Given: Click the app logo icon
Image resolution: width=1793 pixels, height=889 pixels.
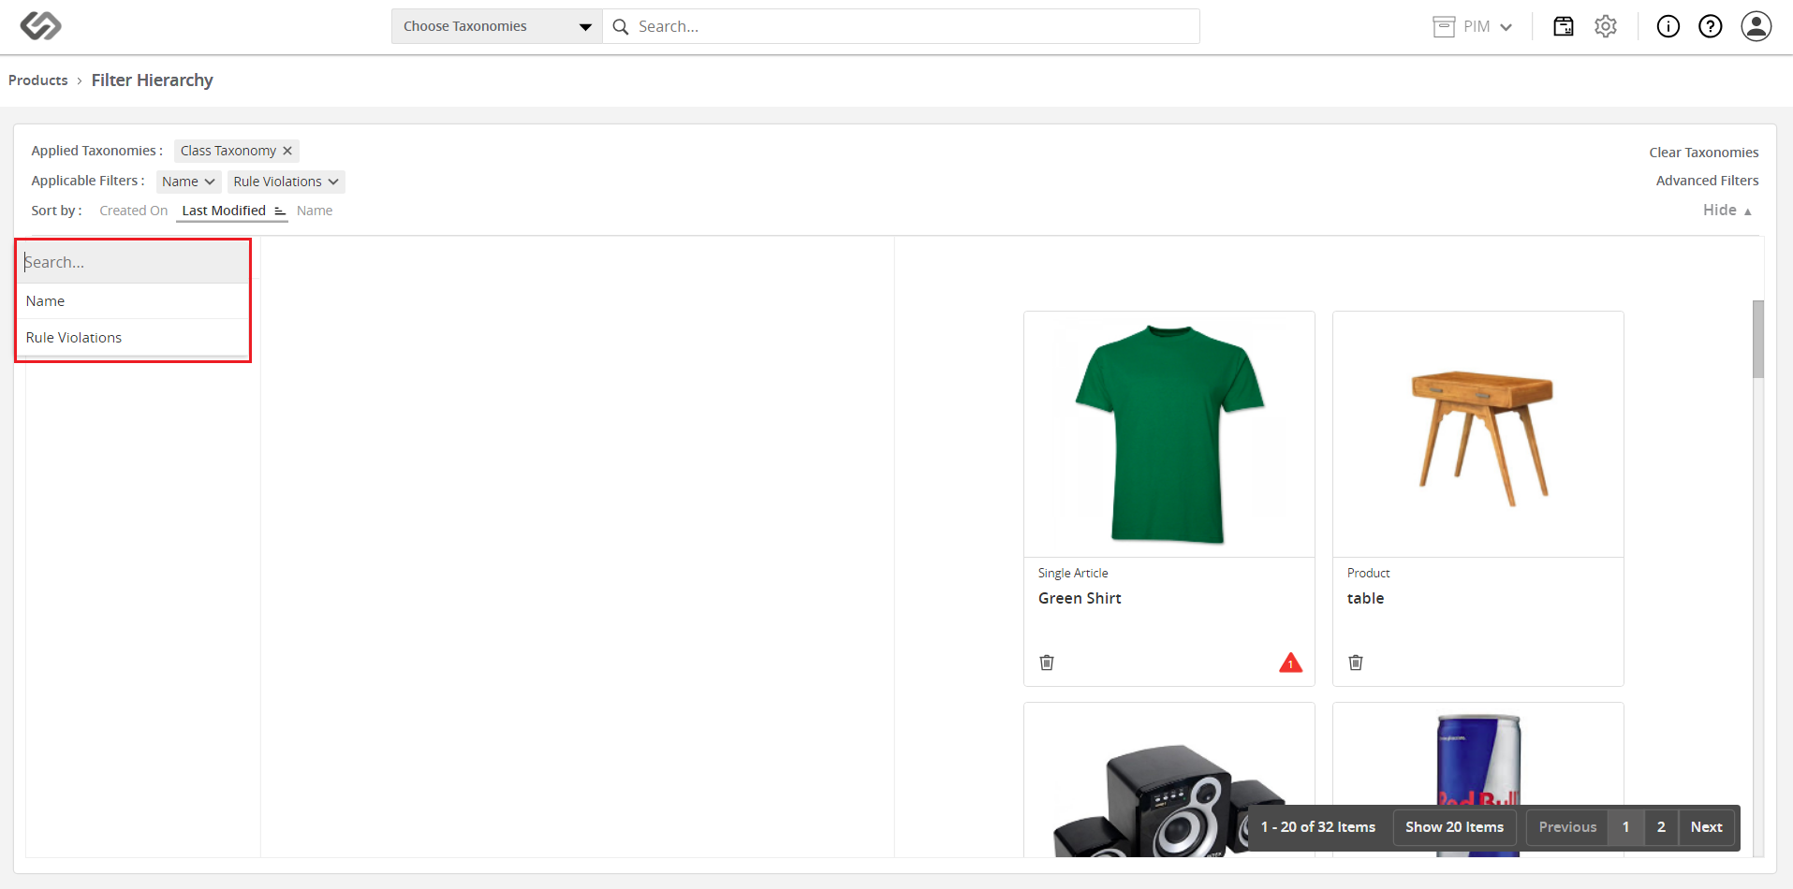Looking at the screenshot, I should pos(40,26).
